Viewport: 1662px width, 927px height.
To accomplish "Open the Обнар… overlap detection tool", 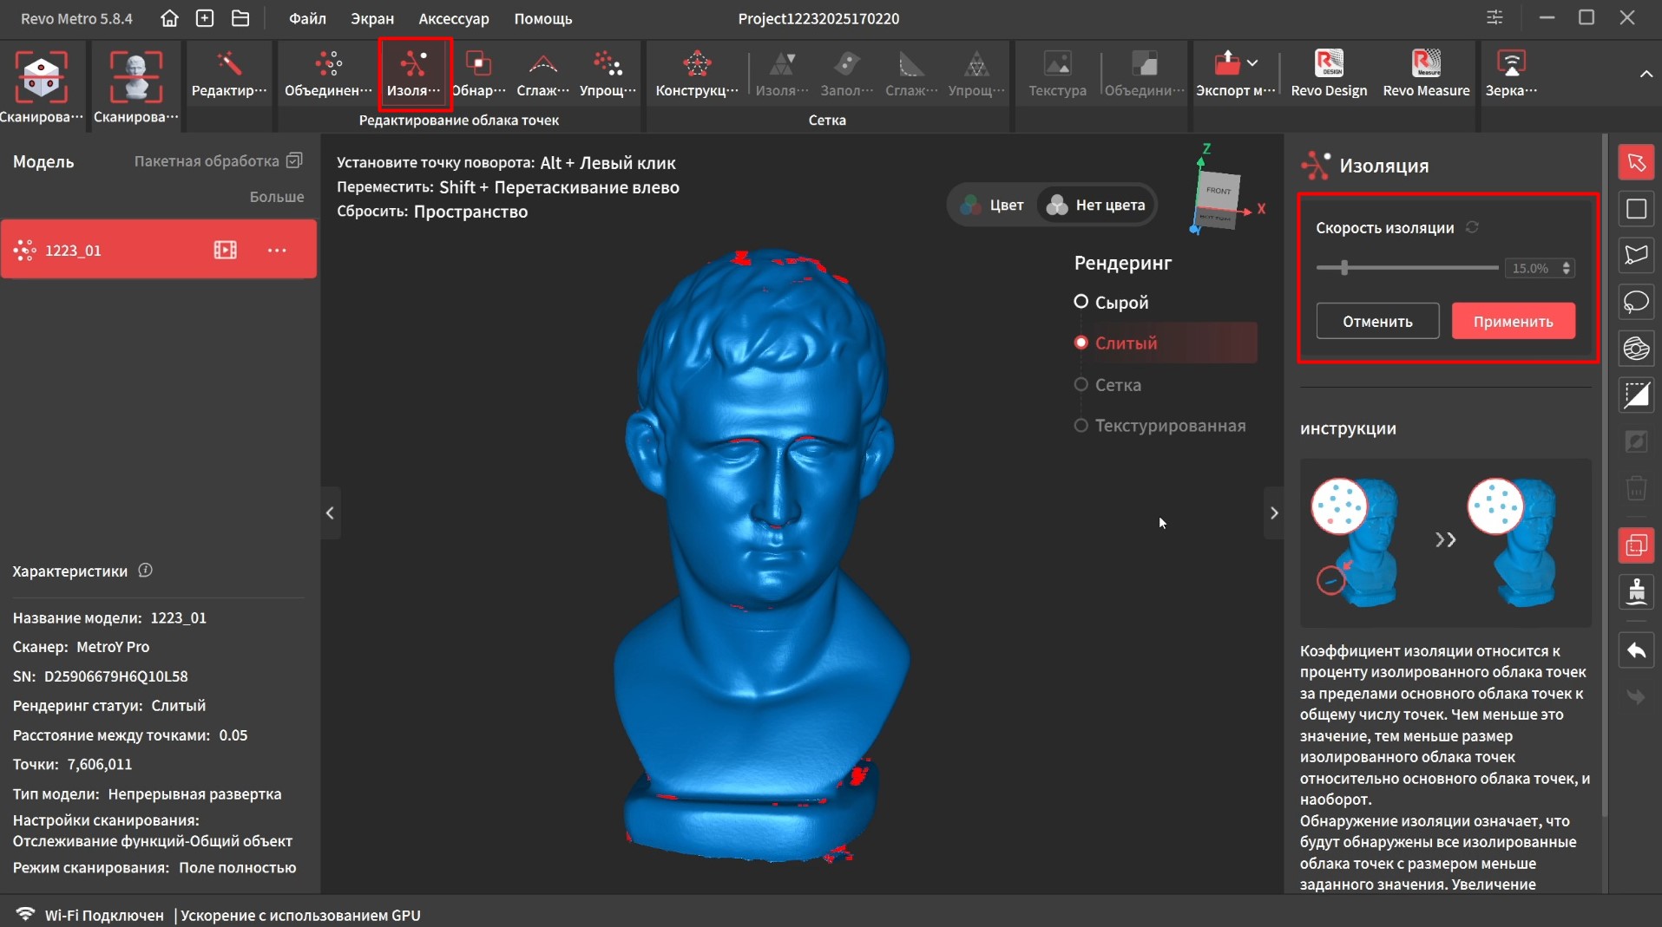I will 478,74.
